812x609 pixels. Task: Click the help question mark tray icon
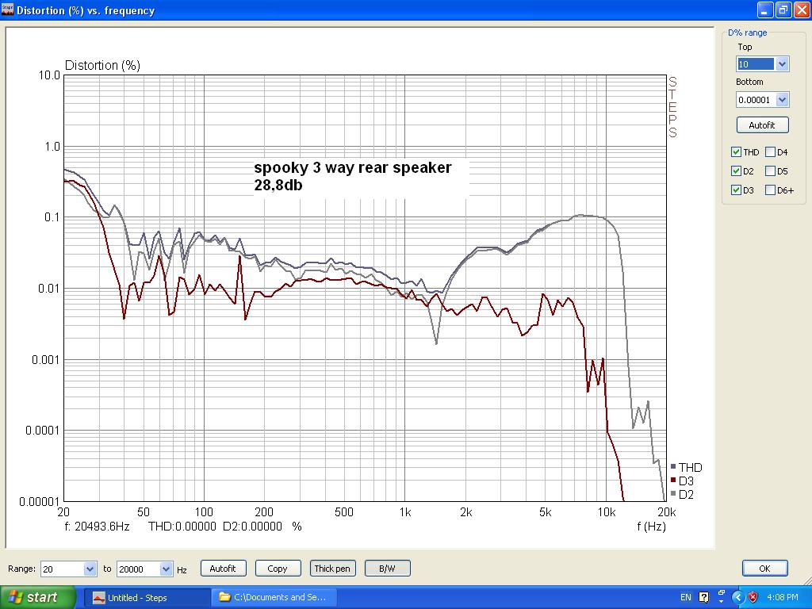tap(704, 597)
